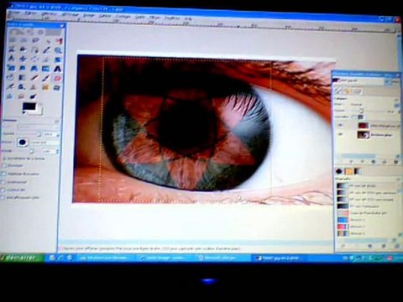Open the Sélection menu
The image size is (403, 302).
coord(50,13)
